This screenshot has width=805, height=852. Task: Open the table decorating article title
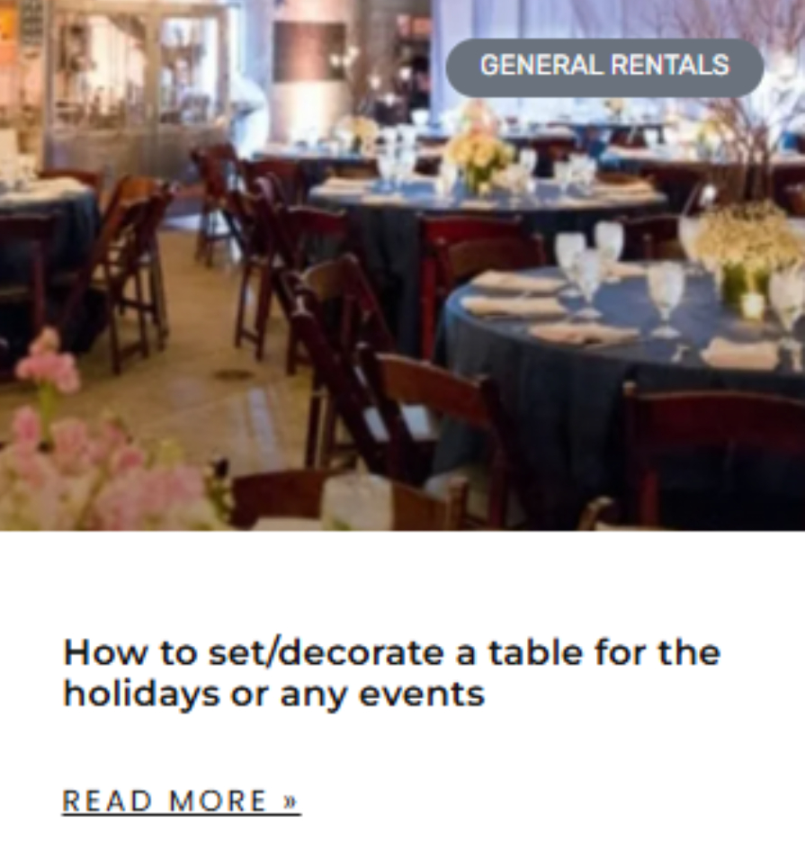click(391, 673)
